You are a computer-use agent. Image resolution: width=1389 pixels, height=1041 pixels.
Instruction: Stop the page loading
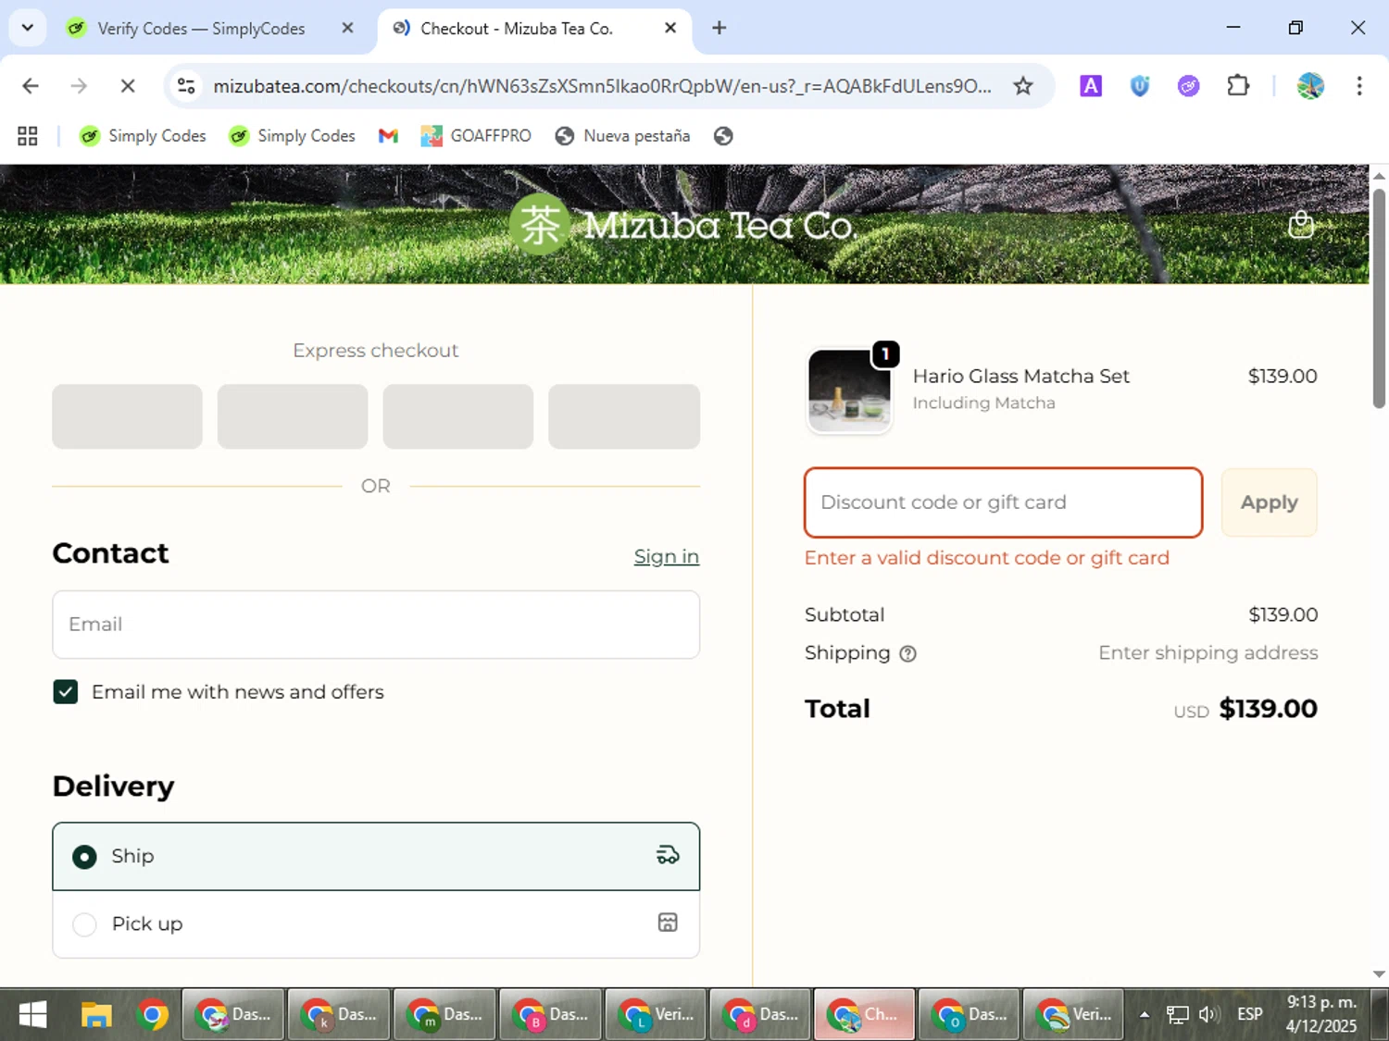pyautogui.click(x=128, y=86)
